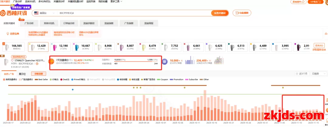Viewport: 328px width, 127px height.
Task: Open the 监控列表 top menu item
Action: 91,2
